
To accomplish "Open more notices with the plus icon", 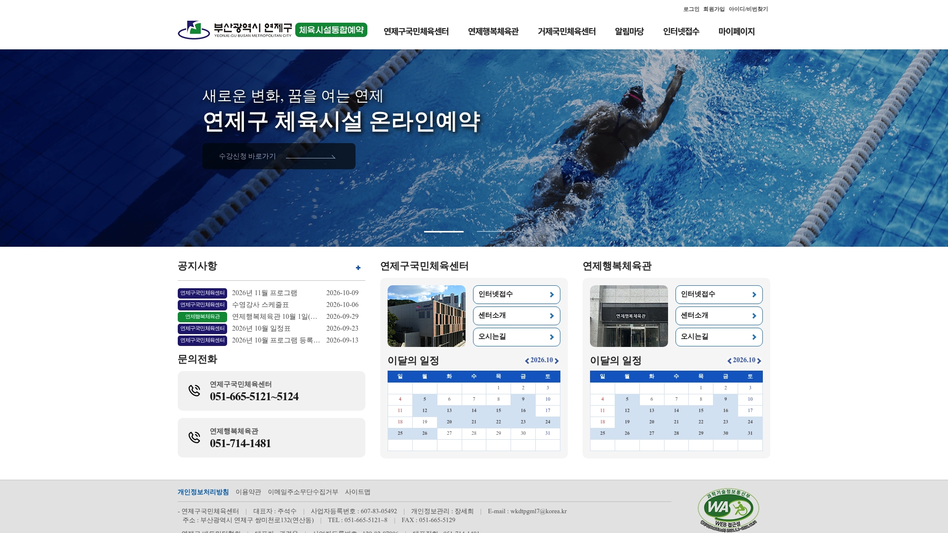I will point(358,267).
